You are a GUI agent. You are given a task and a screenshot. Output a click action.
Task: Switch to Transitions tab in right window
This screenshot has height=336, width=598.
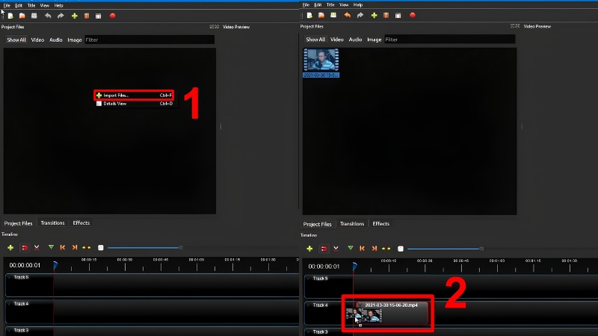coord(352,224)
